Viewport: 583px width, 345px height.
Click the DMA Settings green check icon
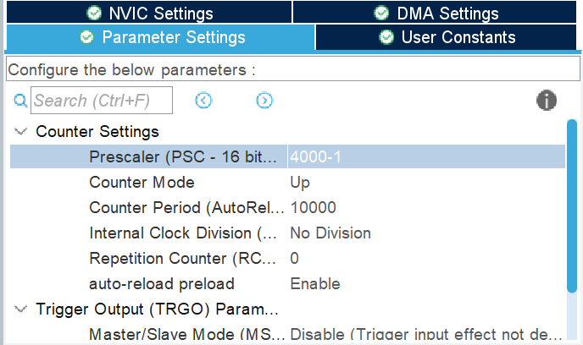click(x=382, y=14)
